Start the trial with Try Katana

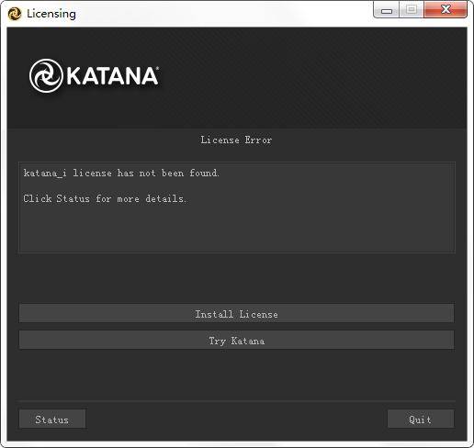pyautogui.click(x=236, y=340)
